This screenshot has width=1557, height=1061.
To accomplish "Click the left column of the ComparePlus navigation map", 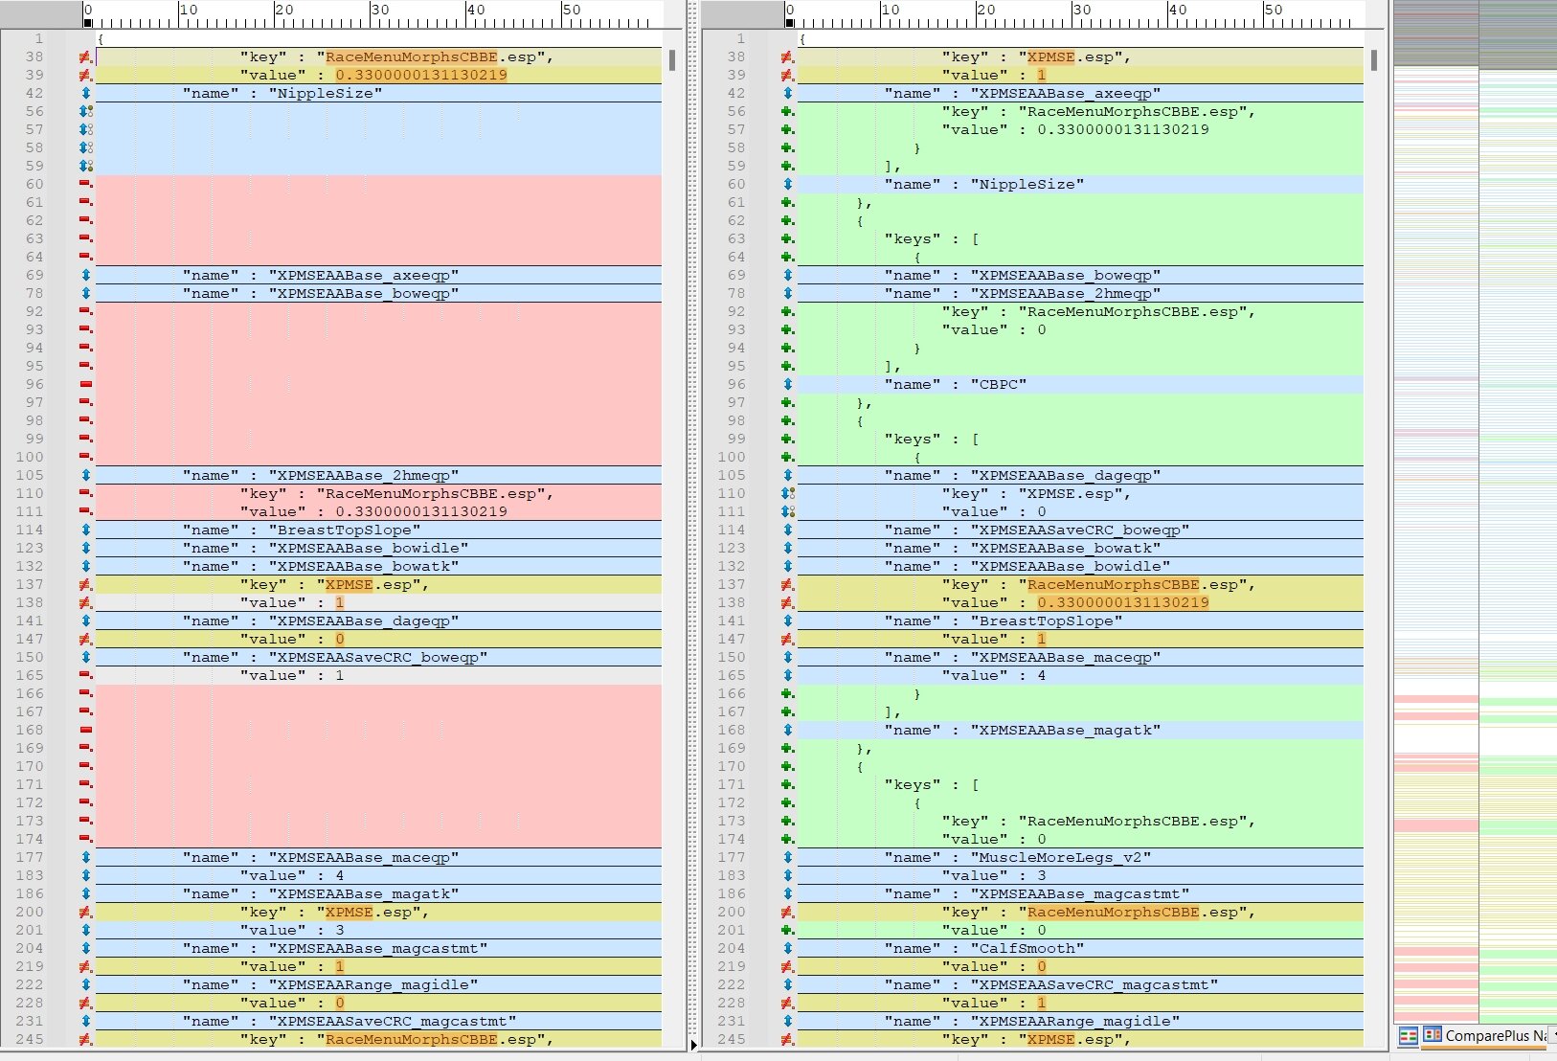I will click(x=1436, y=512).
